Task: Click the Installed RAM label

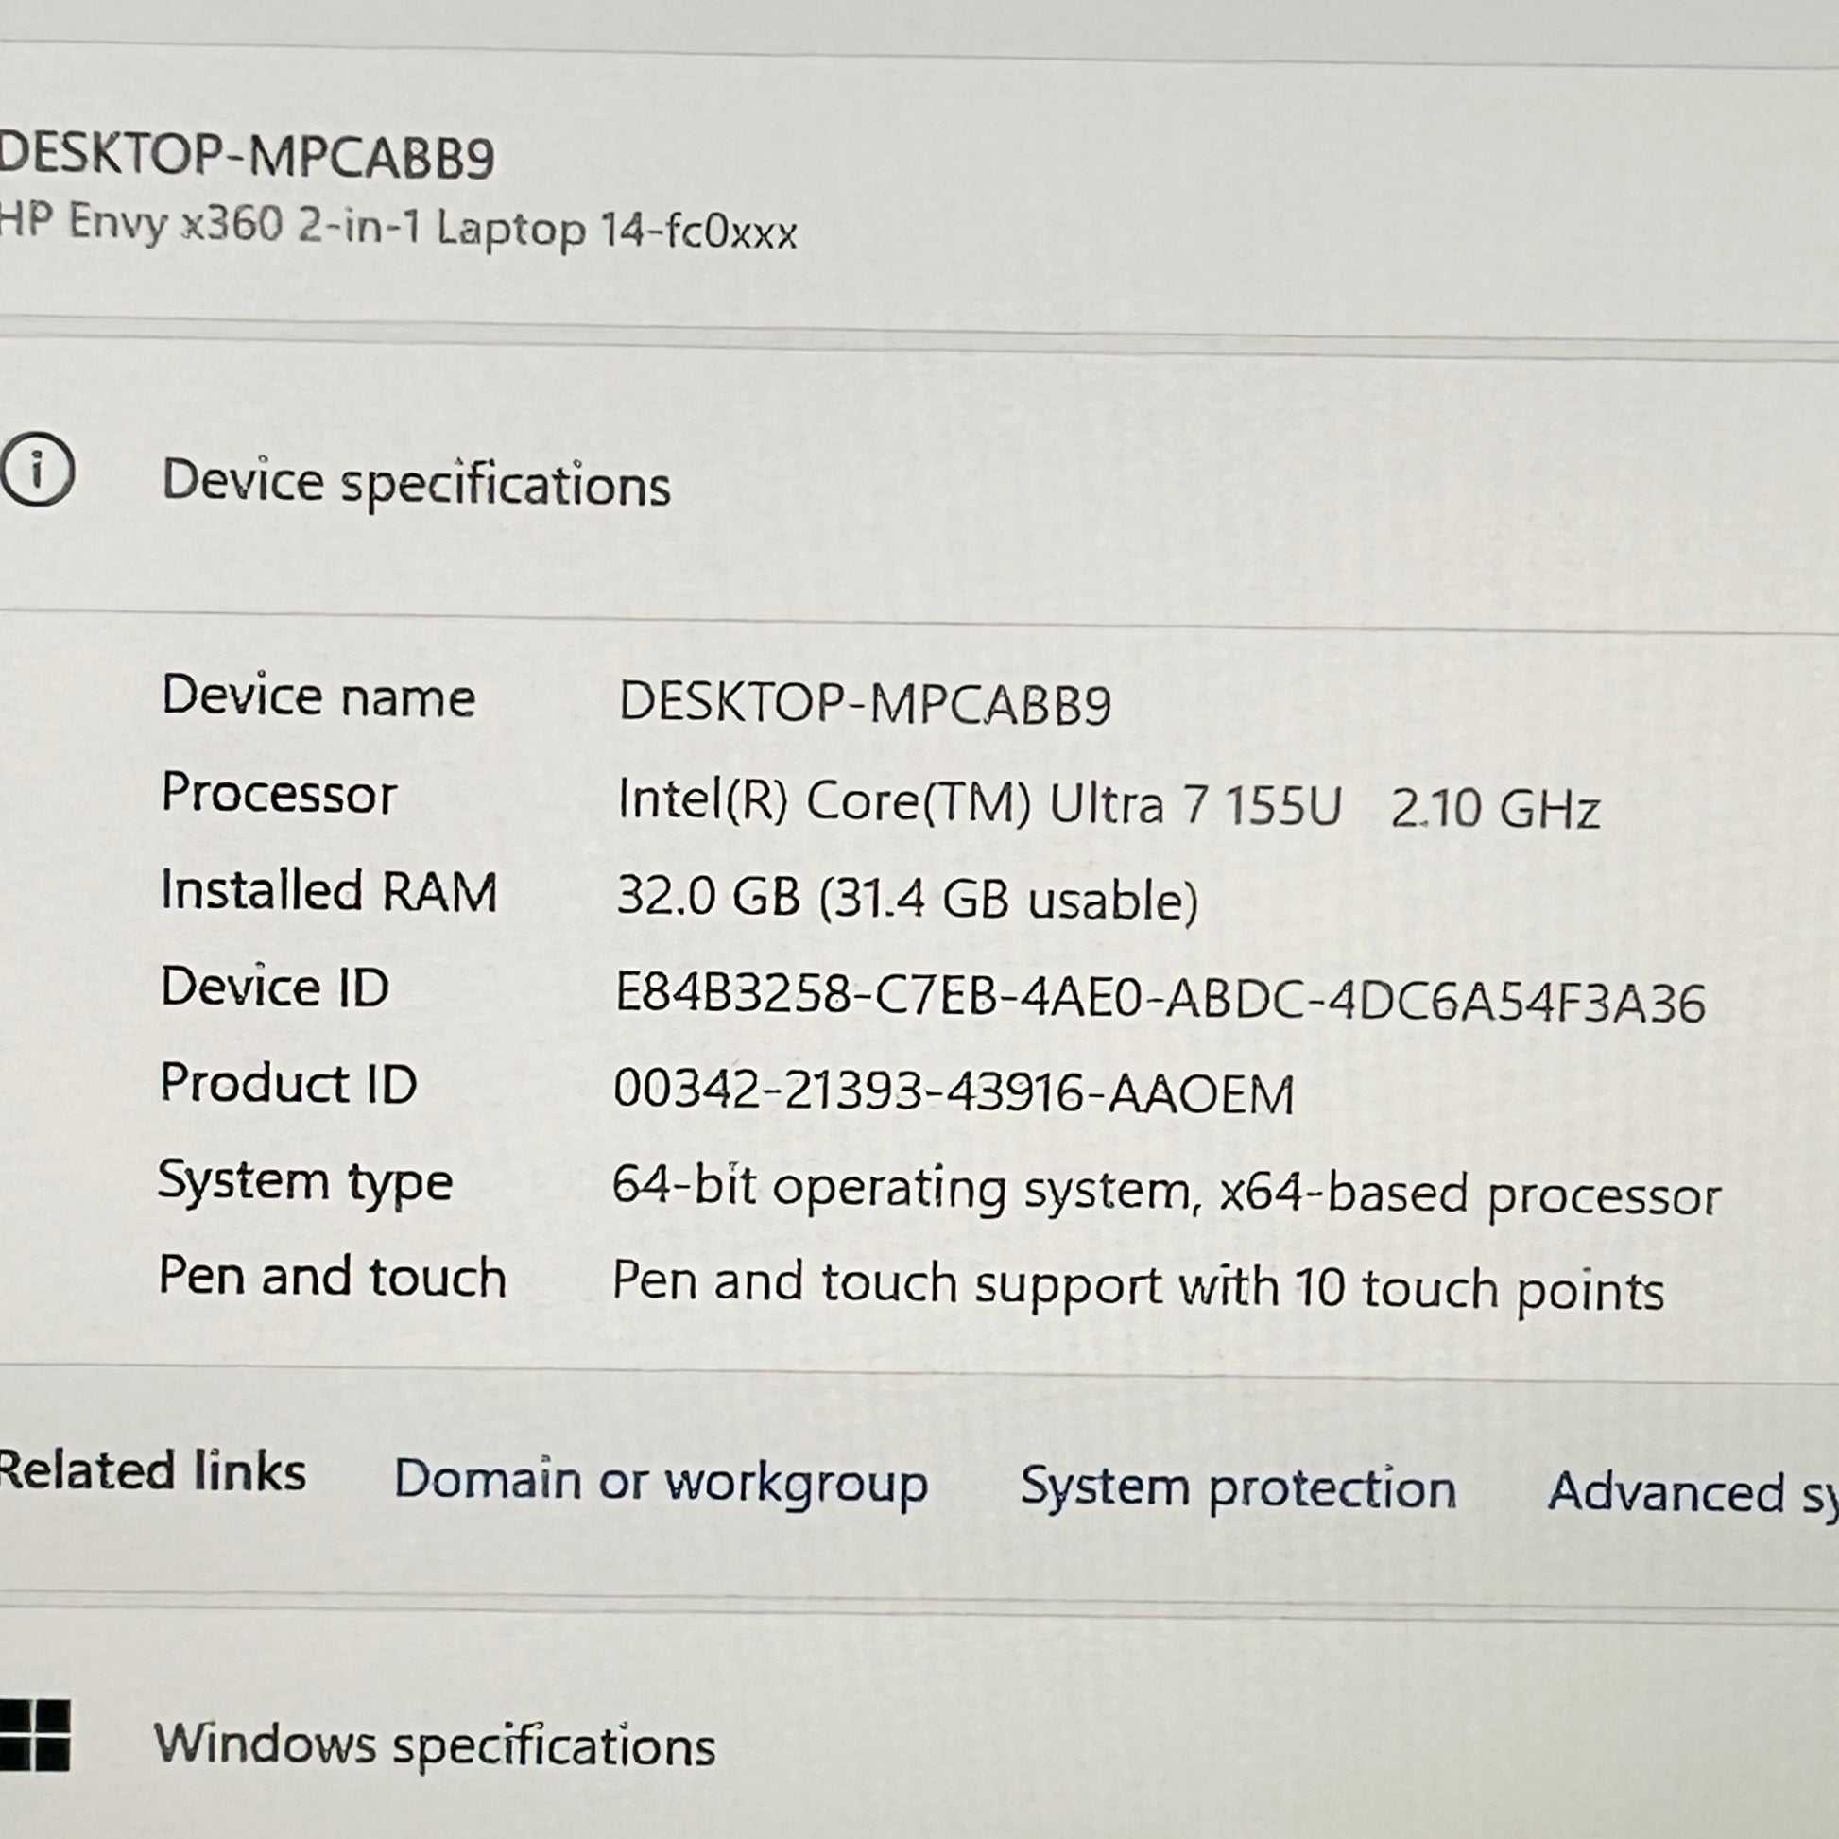Action: tap(329, 892)
